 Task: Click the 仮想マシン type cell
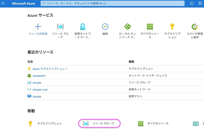click(x=135, y=96)
